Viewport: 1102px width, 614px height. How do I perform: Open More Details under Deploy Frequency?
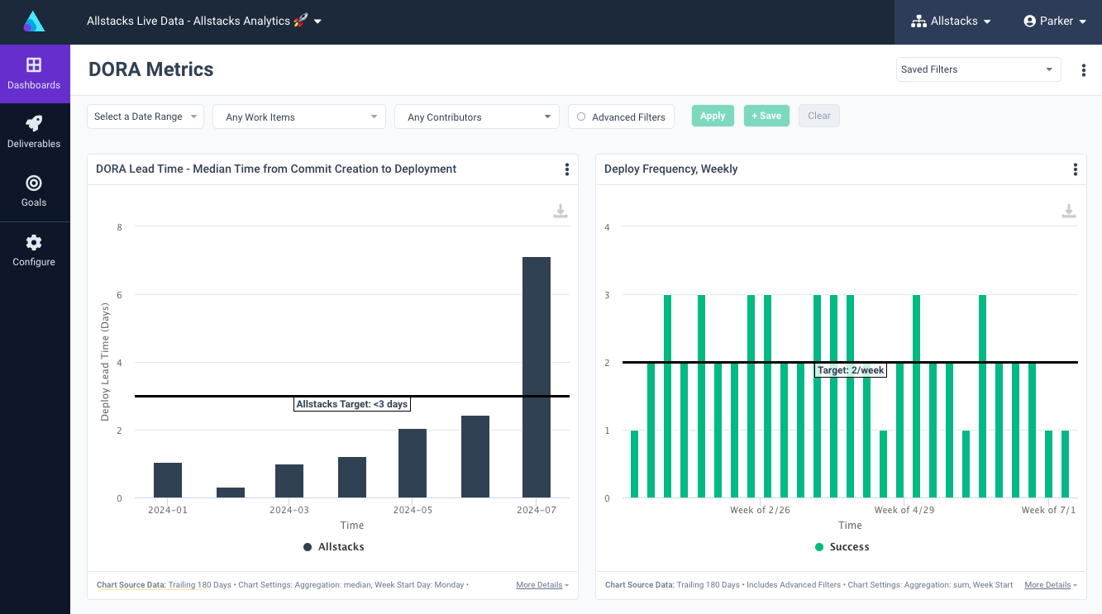click(1046, 584)
